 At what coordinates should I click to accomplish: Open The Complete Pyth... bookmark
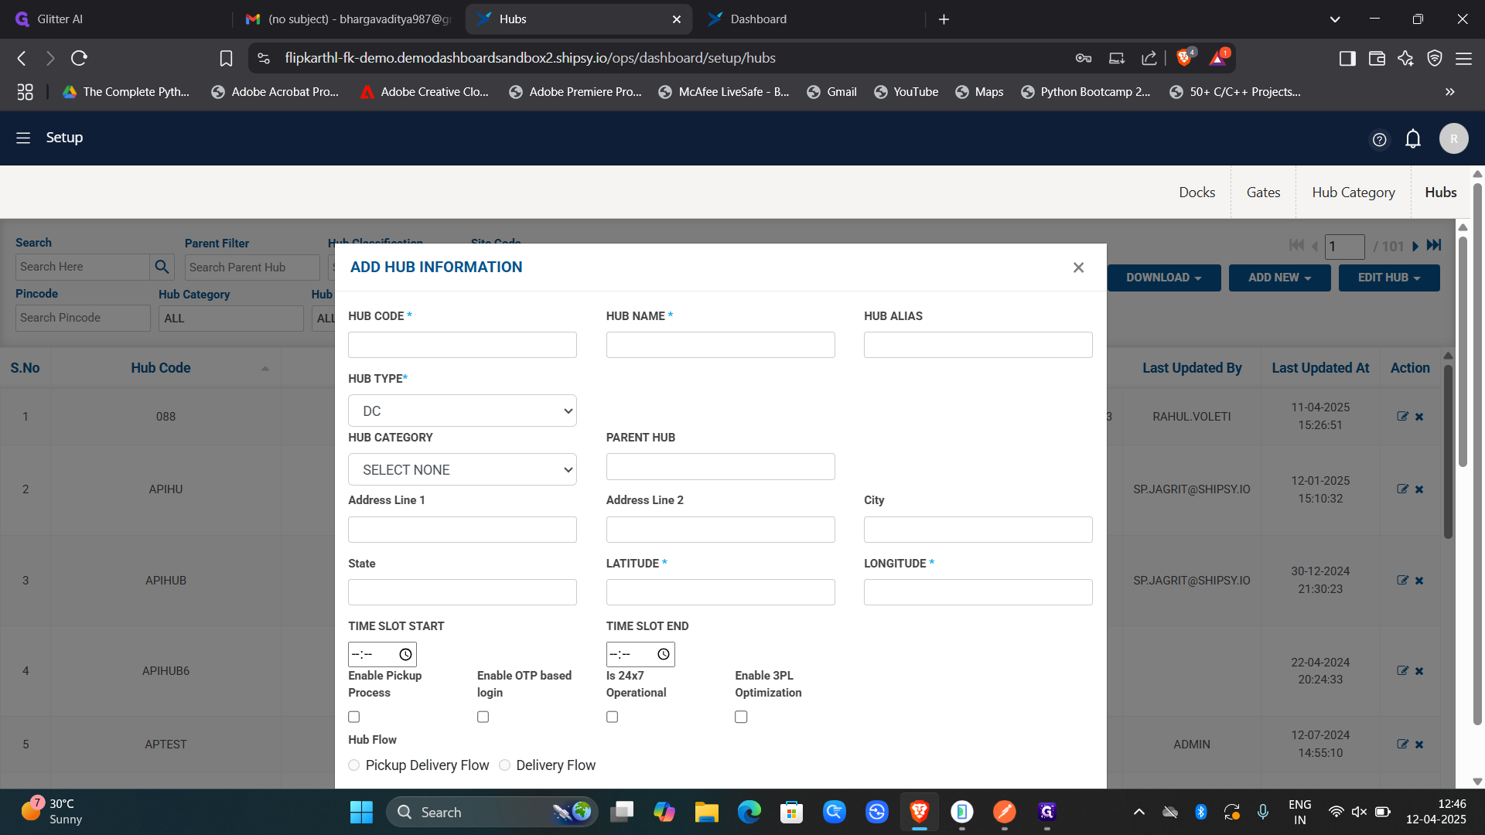[126, 92]
